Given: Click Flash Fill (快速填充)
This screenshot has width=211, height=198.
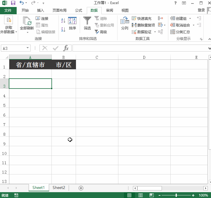Looking at the screenshot, I should pyautogui.click(x=142, y=18).
